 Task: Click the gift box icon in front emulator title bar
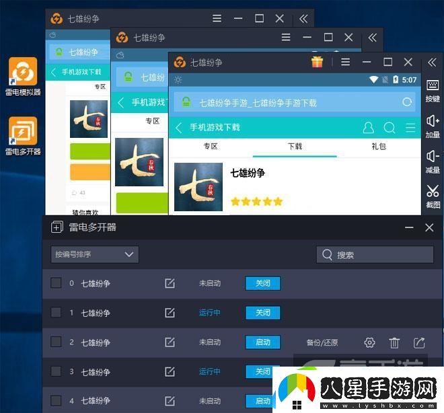317,62
